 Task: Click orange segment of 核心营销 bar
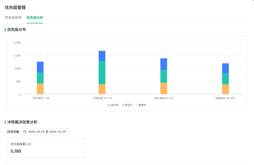(x=164, y=88)
